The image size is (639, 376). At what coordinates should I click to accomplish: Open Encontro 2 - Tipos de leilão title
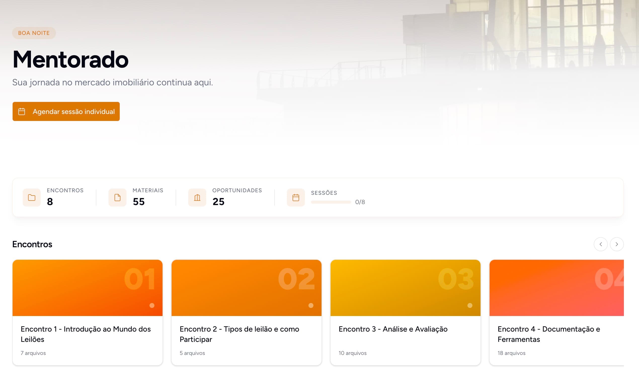[x=239, y=334]
